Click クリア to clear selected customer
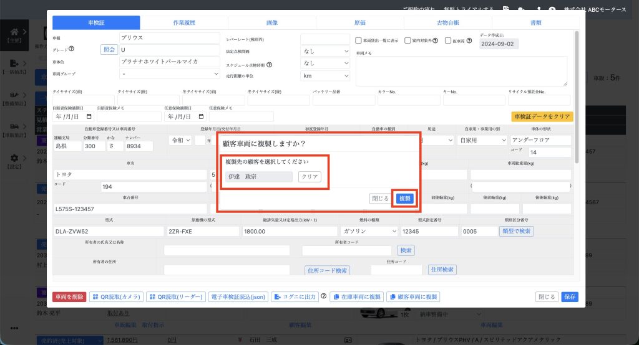The image size is (639, 345). [310, 176]
